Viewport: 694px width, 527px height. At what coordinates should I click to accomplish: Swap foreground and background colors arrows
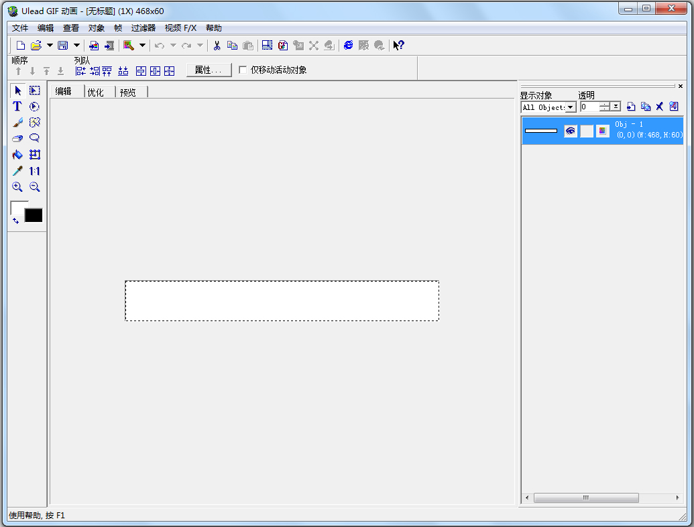15,221
